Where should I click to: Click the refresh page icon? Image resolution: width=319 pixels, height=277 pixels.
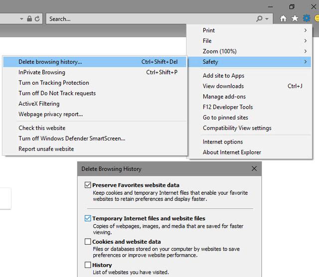click(x=37, y=19)
